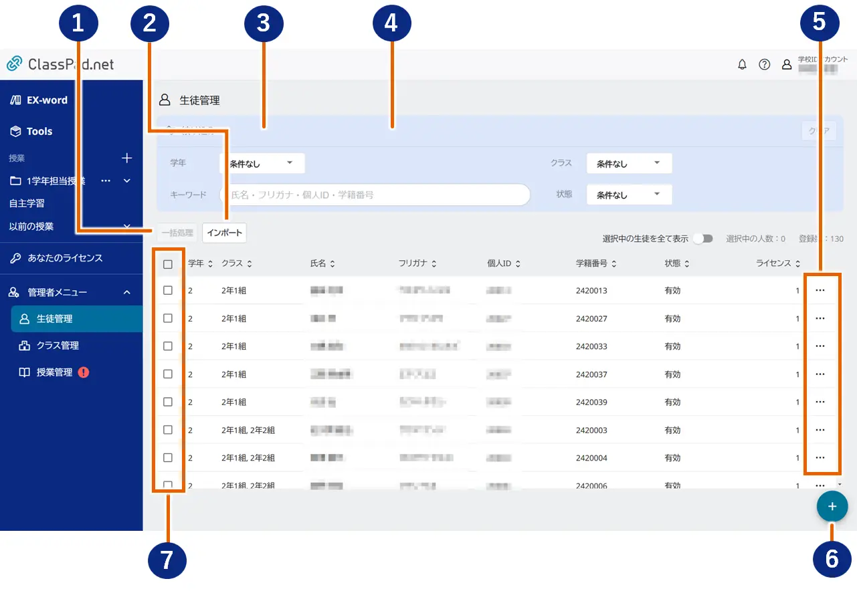
Task: Click the plus icon next to 授業
Action: coord(127,158)
